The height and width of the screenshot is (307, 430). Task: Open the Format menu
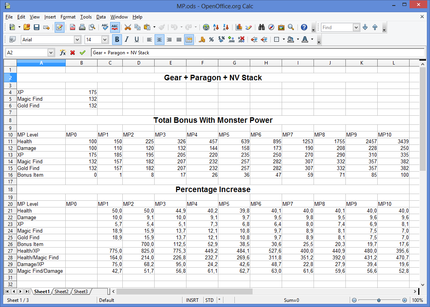click(x=68, y=17)
